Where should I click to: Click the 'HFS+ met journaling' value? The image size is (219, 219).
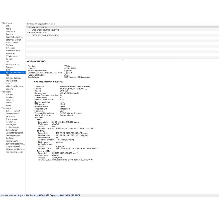coord(65,140)
